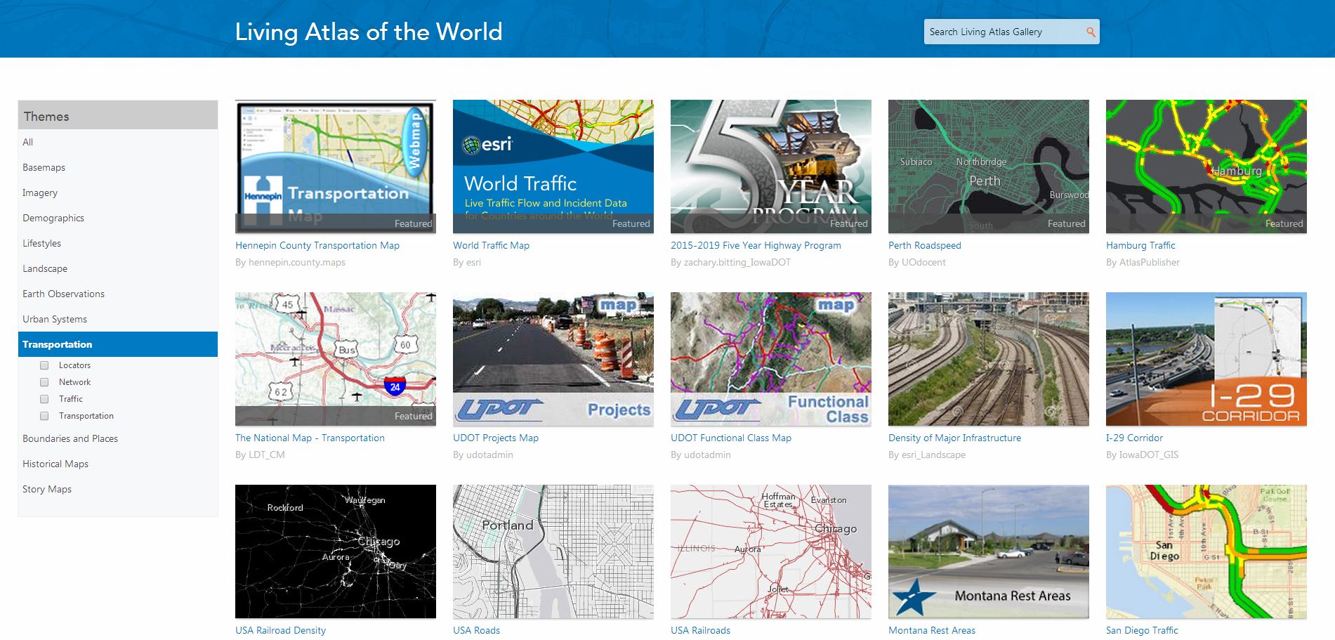This screenshot has height=640, width=1335.
Task: Click the Perth Roadspeed title link
Action: [925, 245]
